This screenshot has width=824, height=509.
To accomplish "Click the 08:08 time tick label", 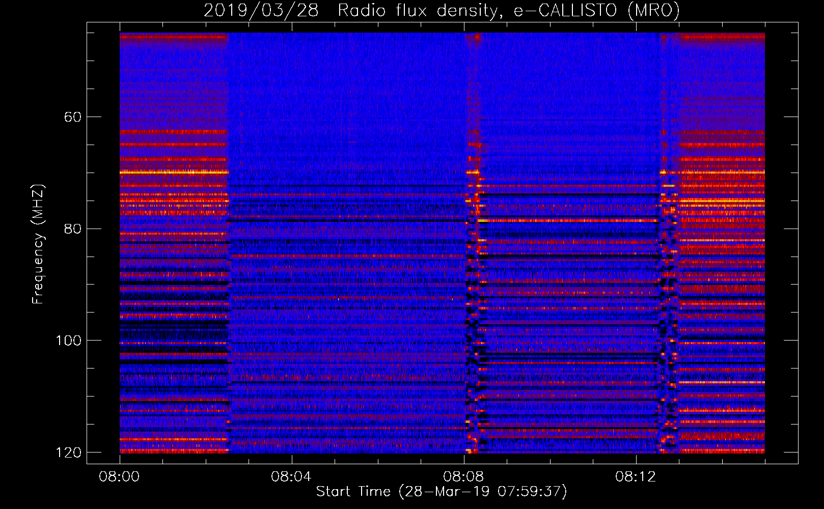I will [x=463, y=477].
